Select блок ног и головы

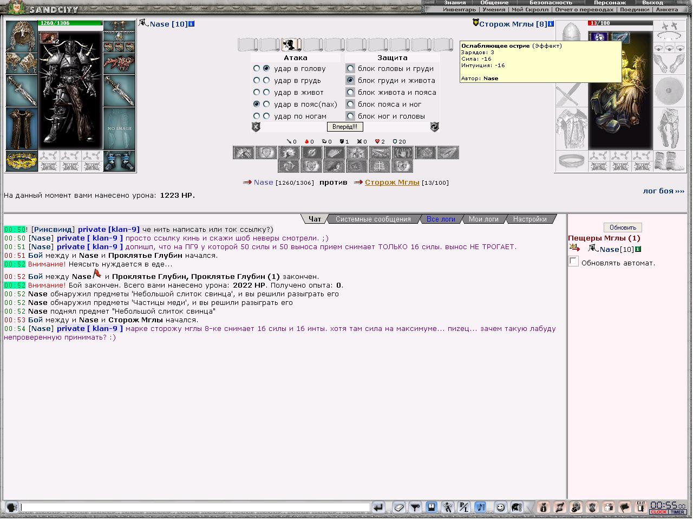[350, 116]
